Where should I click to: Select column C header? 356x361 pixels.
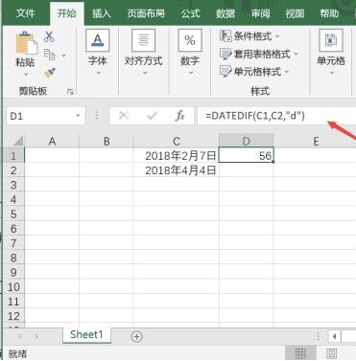[177, 141]
